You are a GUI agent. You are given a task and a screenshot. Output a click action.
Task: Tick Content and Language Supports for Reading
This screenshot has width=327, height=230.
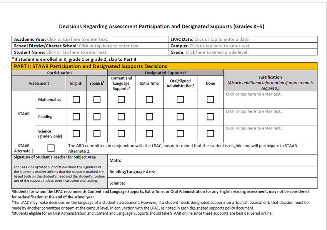coord(121,117)
